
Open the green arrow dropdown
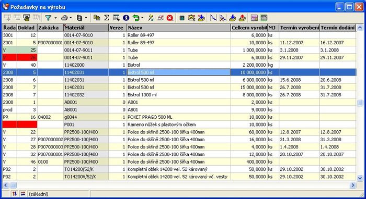pos(142,18)
